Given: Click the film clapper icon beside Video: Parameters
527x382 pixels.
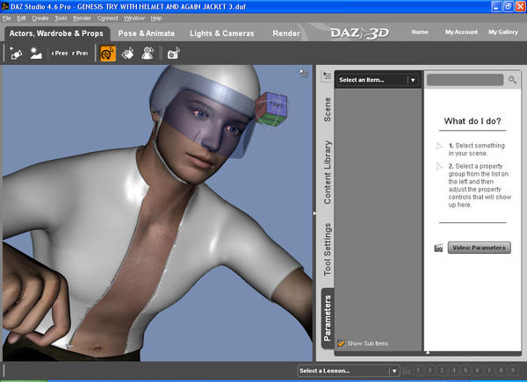Looking at the screenshot, I should 438,248.
